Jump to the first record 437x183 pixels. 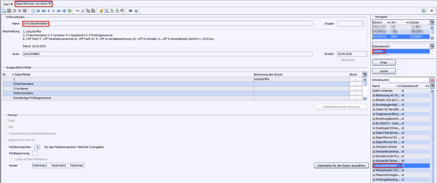point(37,10)
